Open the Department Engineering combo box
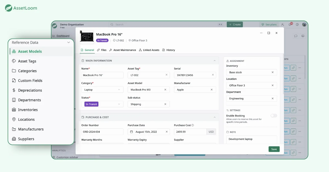The height and width of the screenshot is (172, 329). tap(252, 99)
